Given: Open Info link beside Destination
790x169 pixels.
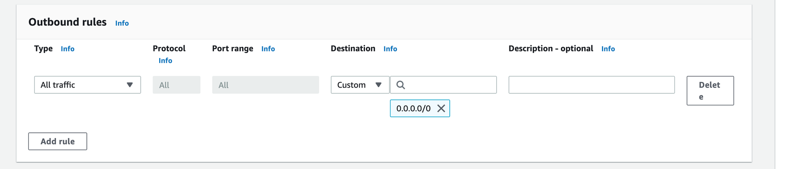Looking at the screenshot, I should tap(390, 49).
